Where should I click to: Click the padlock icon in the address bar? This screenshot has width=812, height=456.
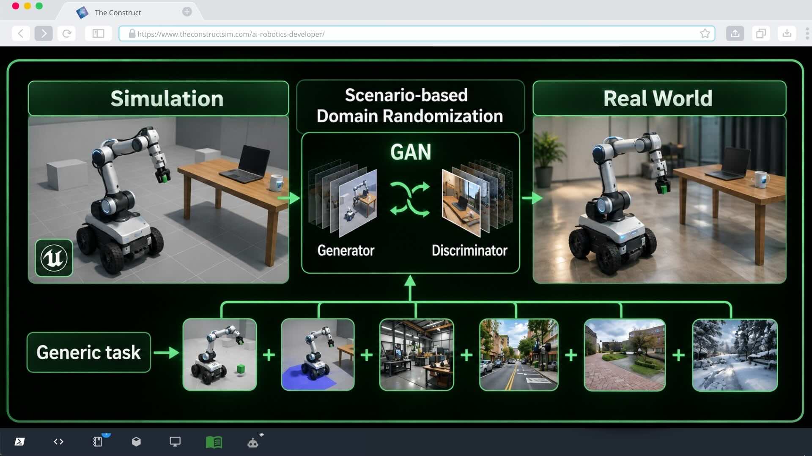(132, 34)
